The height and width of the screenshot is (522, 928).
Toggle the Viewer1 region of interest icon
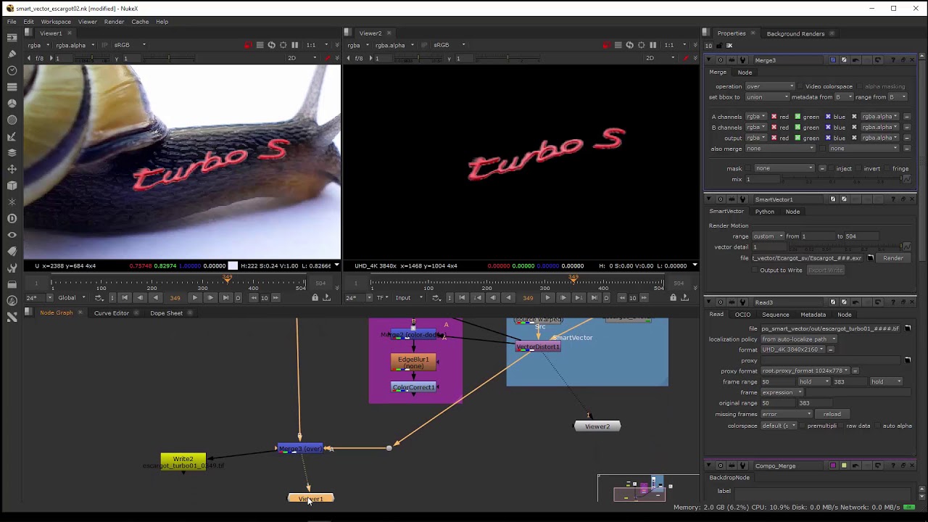tap(283, 45)
